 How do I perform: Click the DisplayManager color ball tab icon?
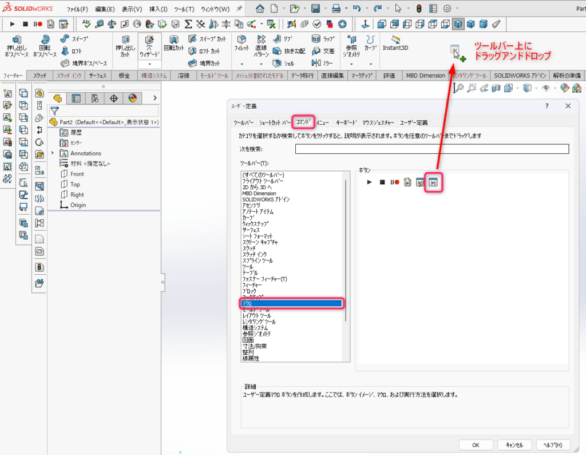click(132, 98)
